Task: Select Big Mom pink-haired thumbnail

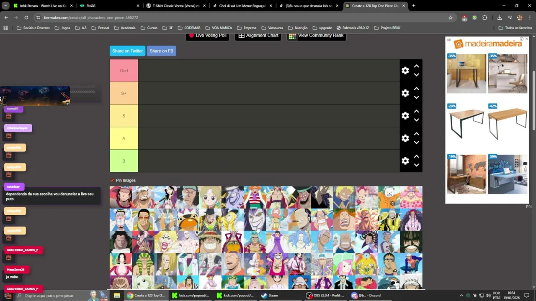Action: 411,197
